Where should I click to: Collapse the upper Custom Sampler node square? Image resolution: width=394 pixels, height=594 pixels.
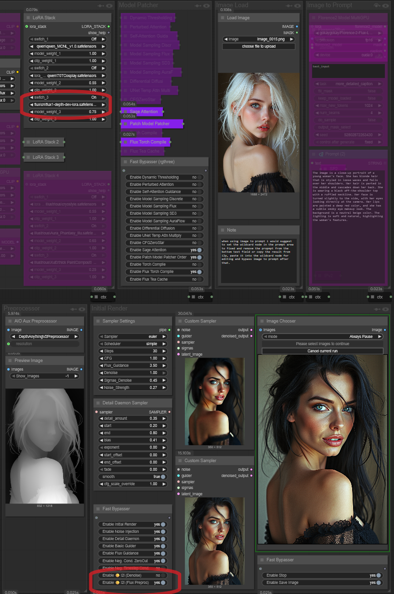coord(180,321)
